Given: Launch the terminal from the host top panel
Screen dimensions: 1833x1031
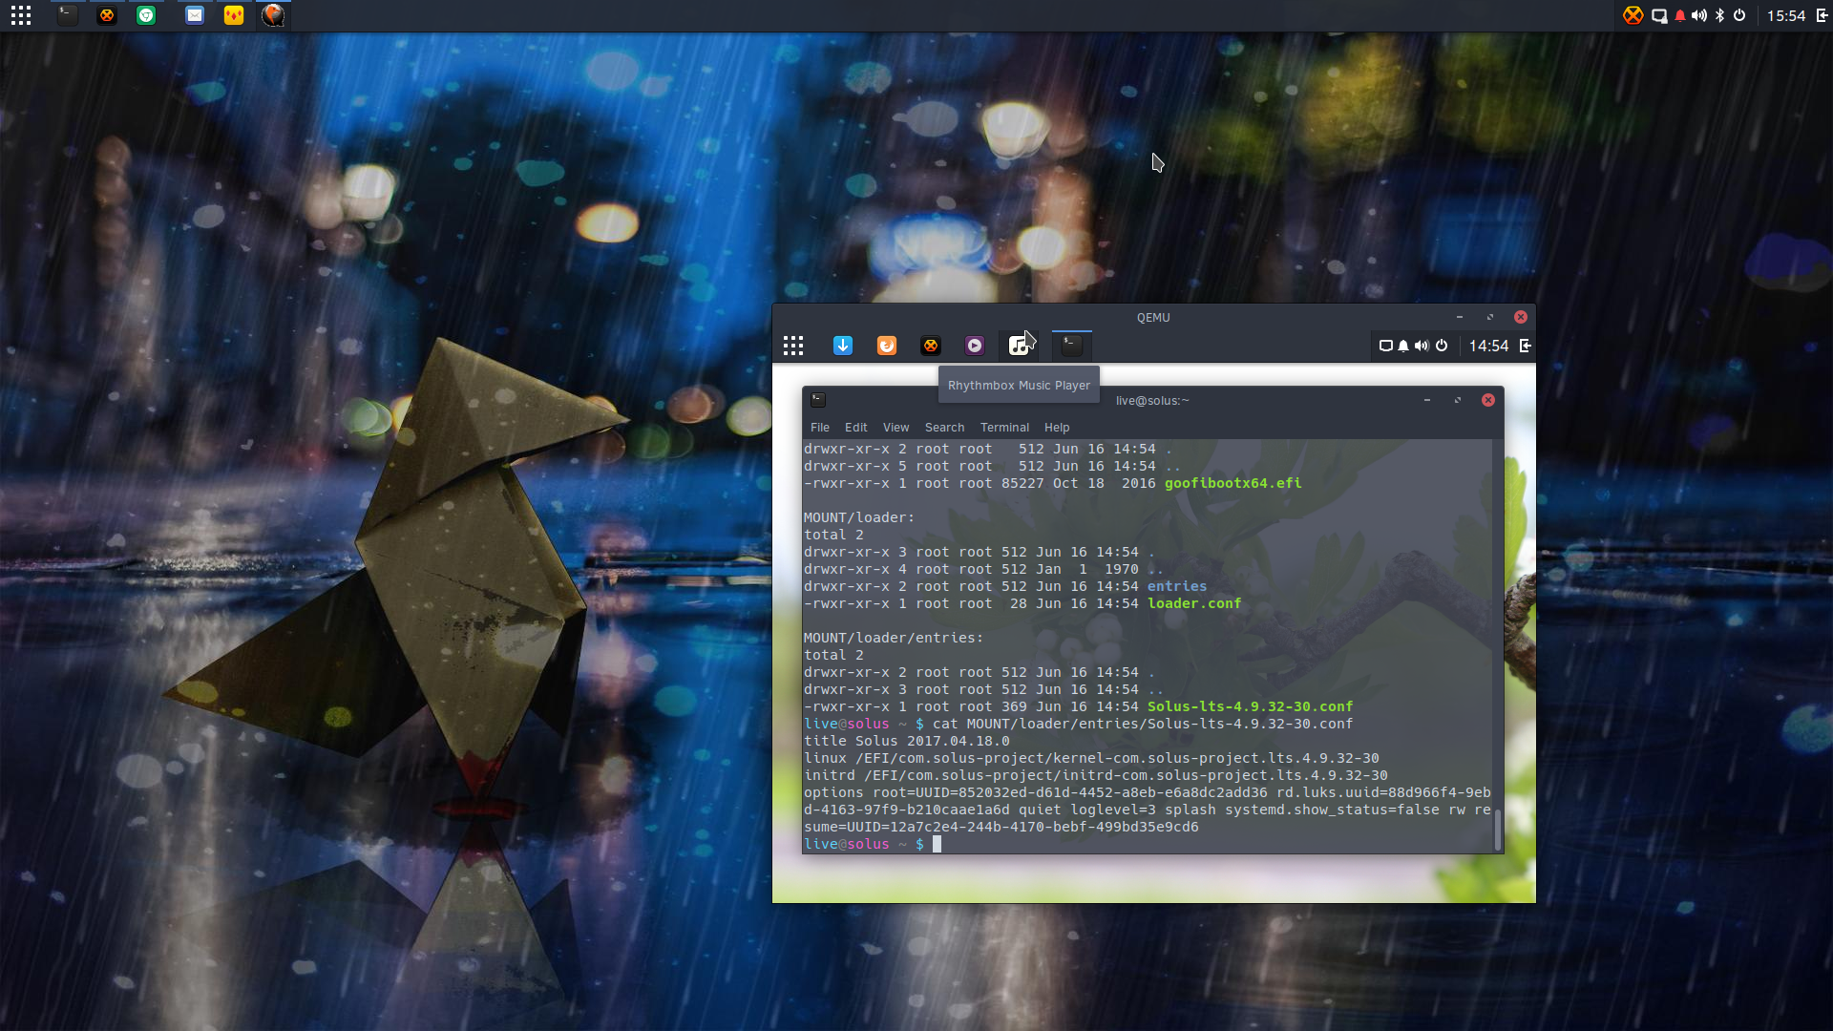Looking at the screenshot, I should tap(67, 15).
